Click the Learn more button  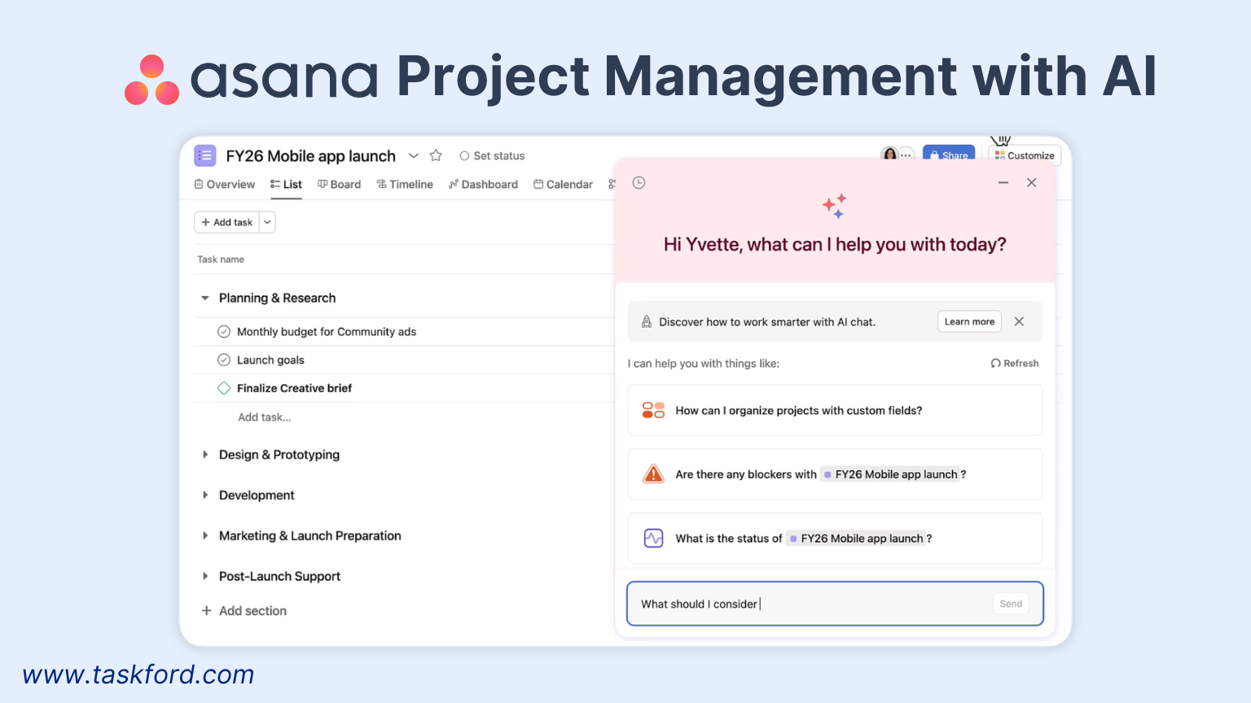click(969, 321)
